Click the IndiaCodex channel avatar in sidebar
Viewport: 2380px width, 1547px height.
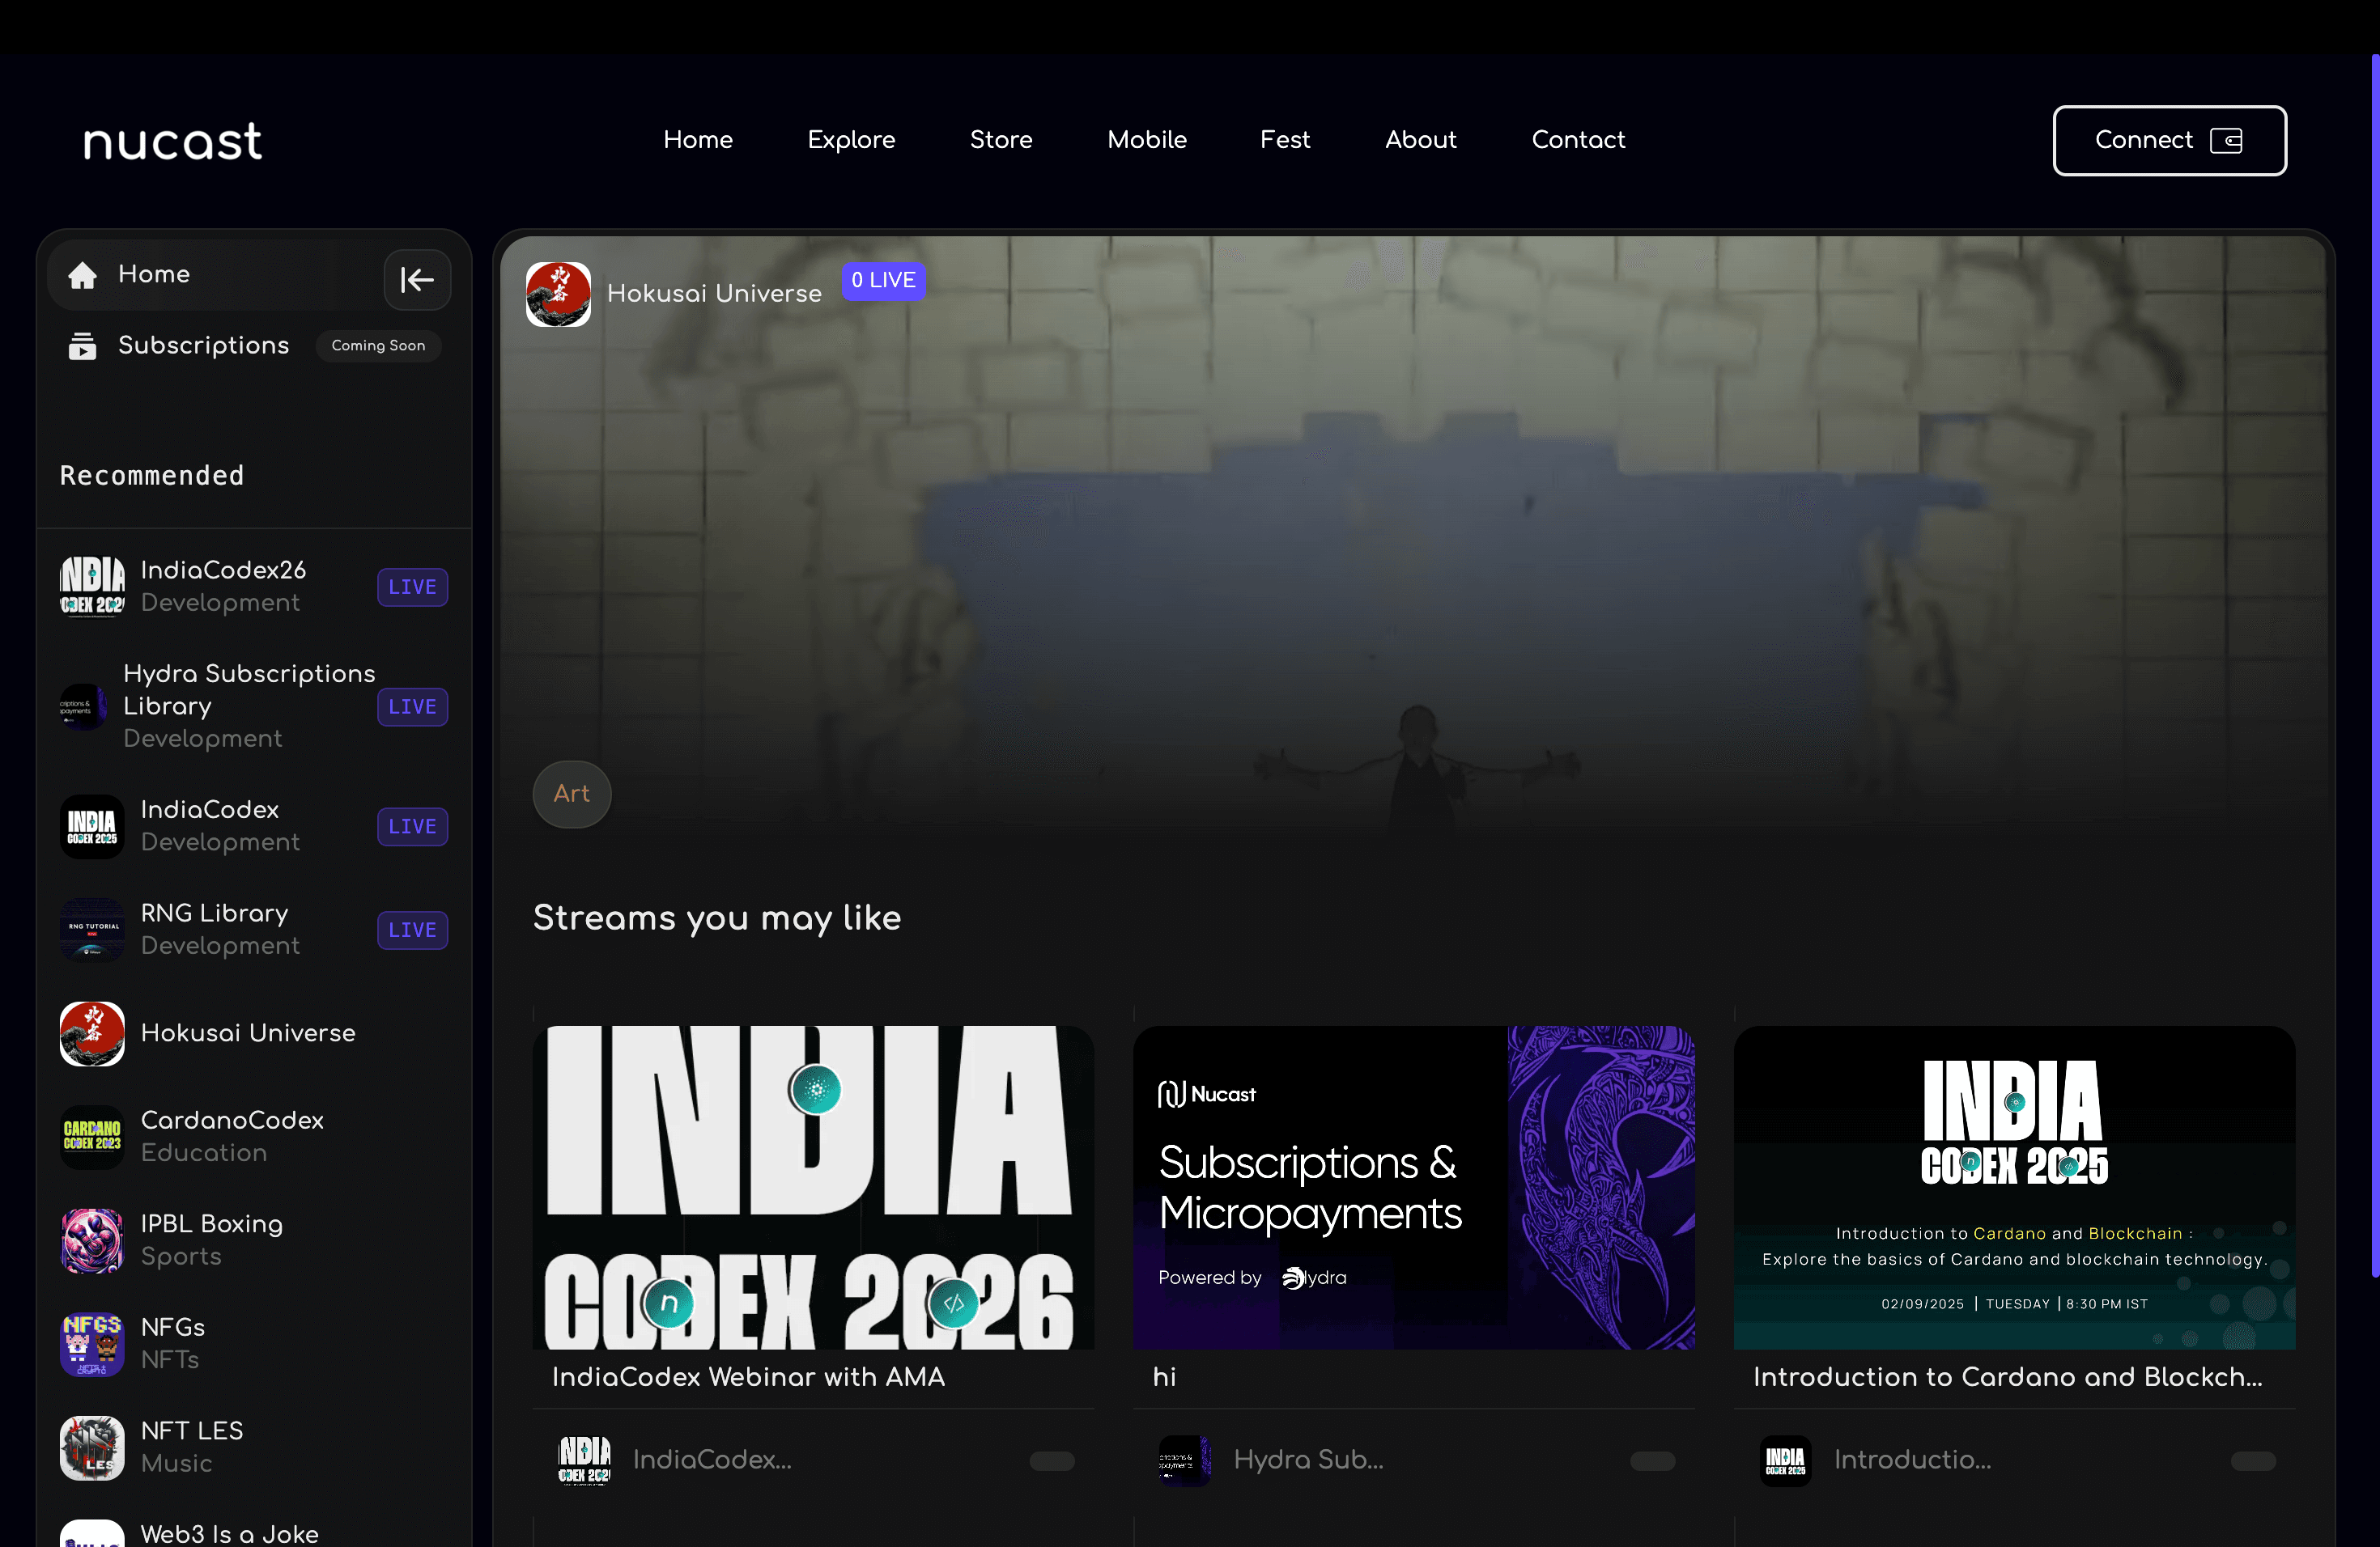[92, 826]
